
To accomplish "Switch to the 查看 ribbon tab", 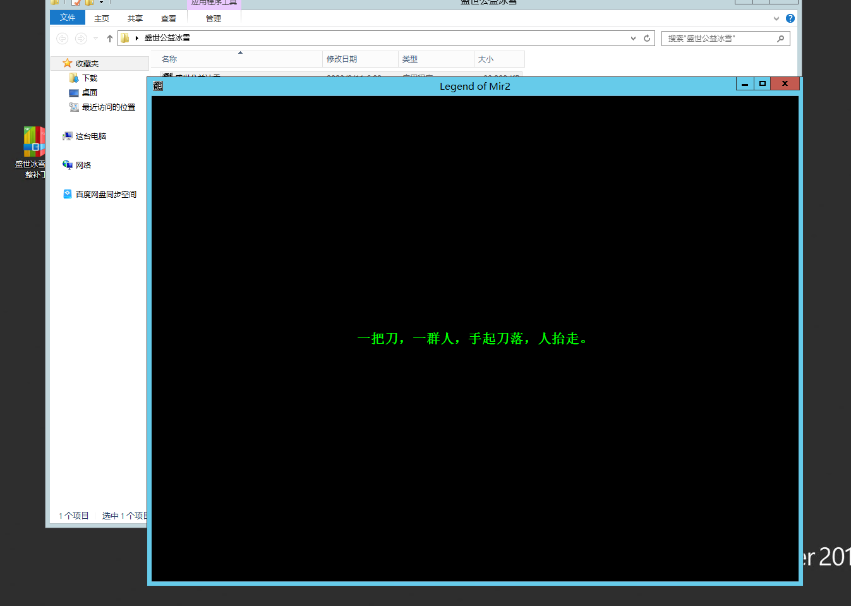I will click(x=168, y=19).
